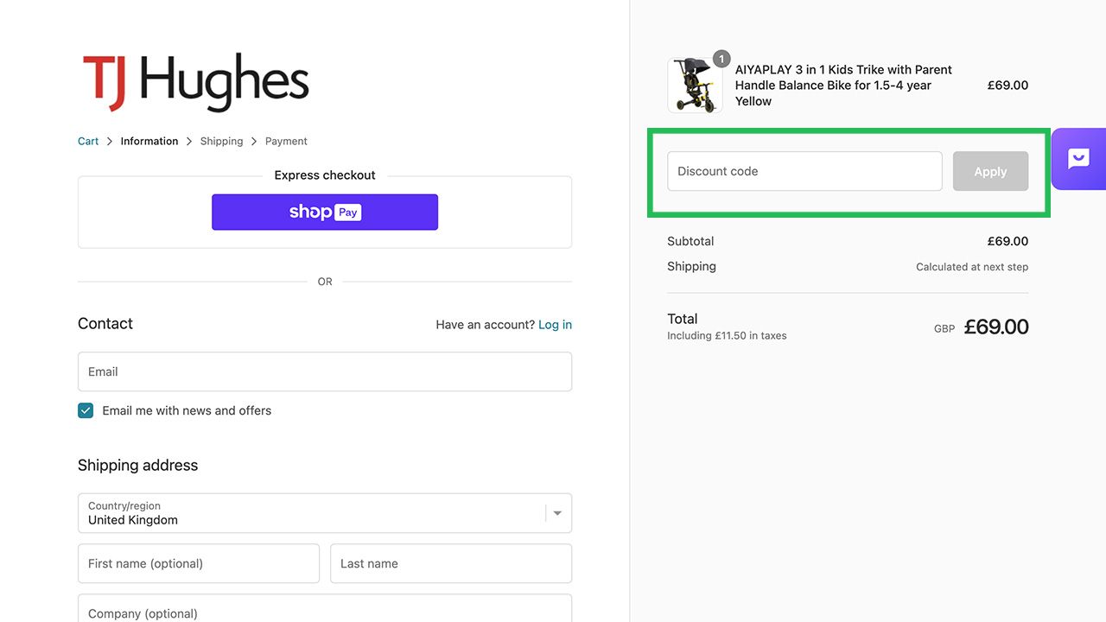The width and height of the screenshot is (1106, 622).
Task: Click the Express checkout heading
Action: click(x=325, y=175)
